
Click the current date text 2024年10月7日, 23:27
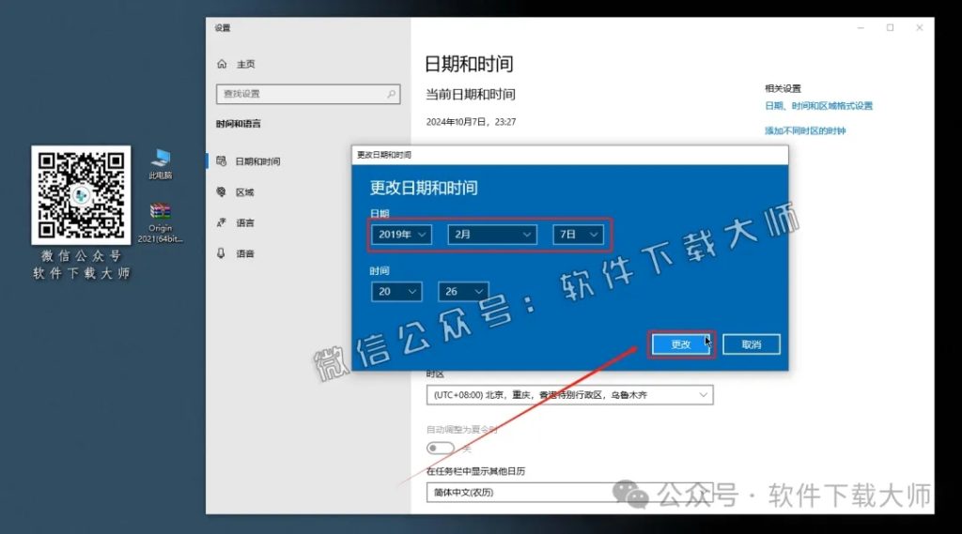point(472,122)
